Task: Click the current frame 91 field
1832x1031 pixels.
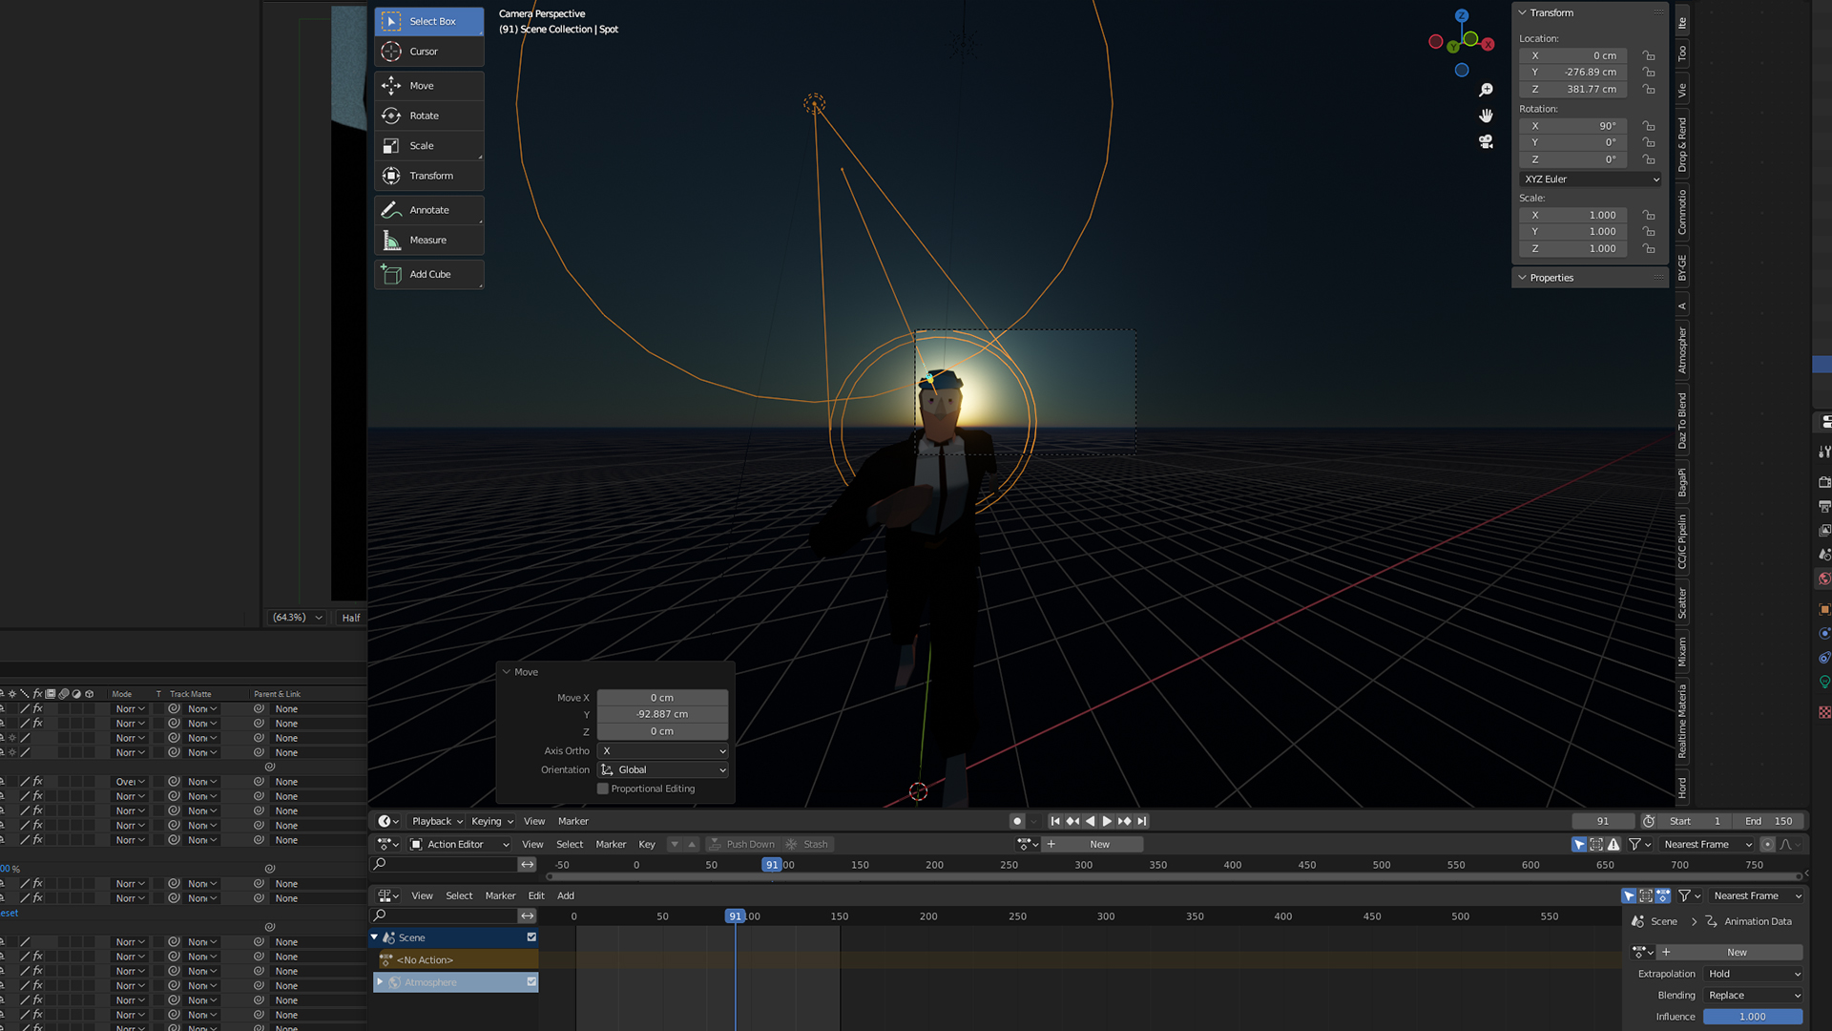Action: coord(1603,821)
